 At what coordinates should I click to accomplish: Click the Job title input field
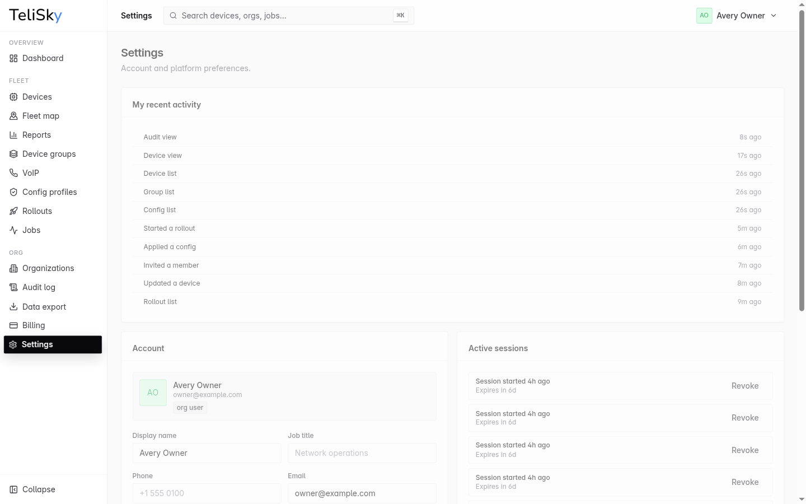362,453
